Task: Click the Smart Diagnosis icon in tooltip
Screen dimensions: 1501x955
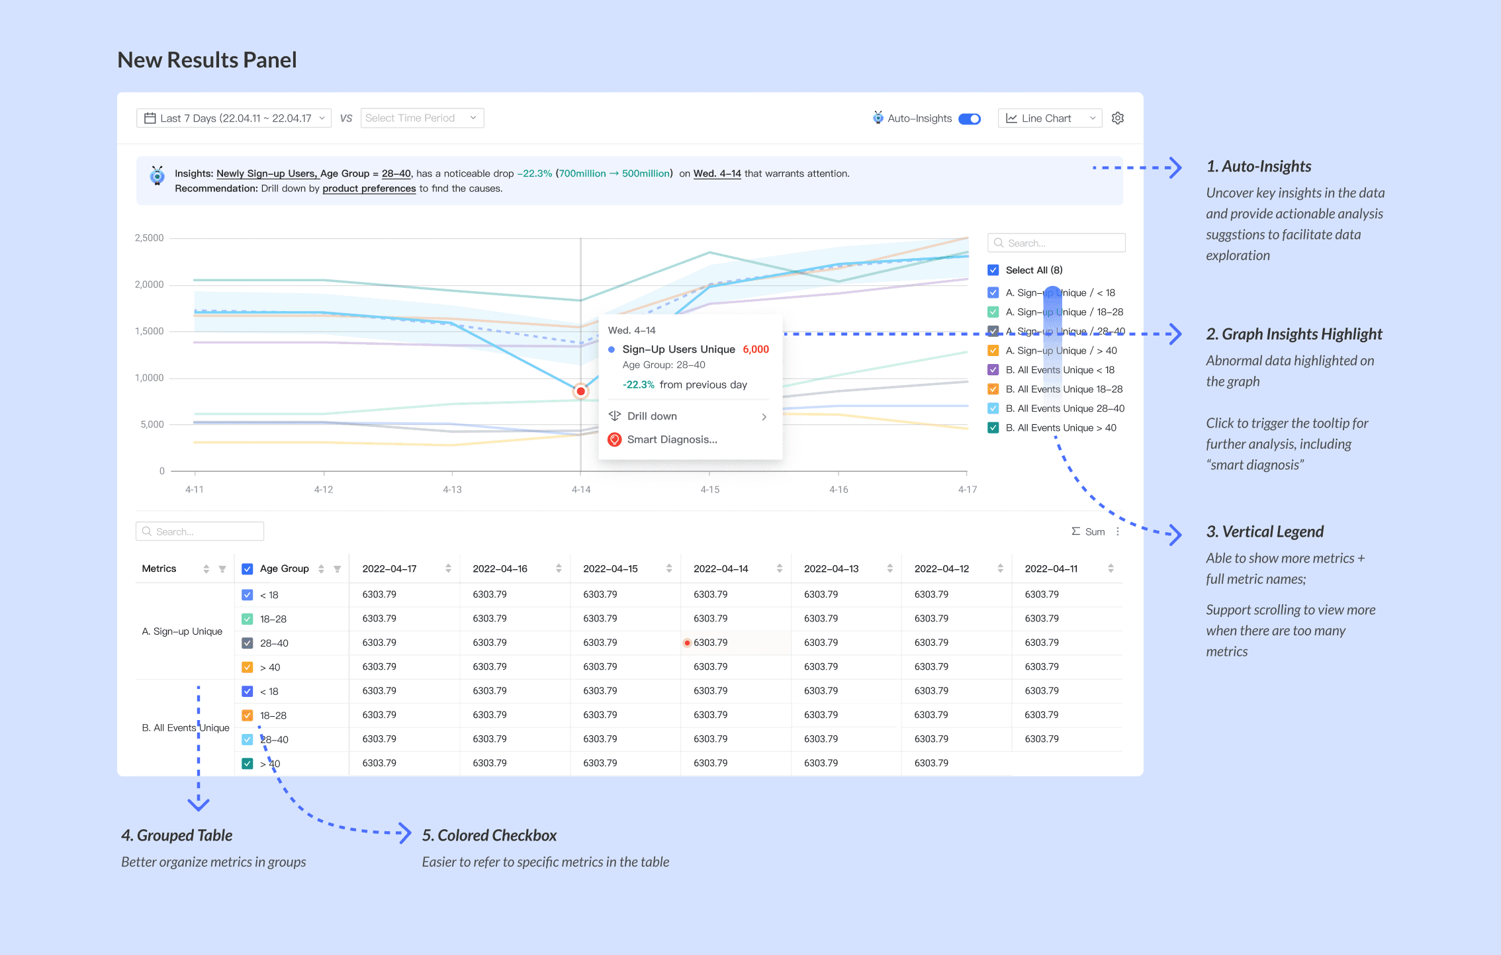Action: (x=614, y=439)
